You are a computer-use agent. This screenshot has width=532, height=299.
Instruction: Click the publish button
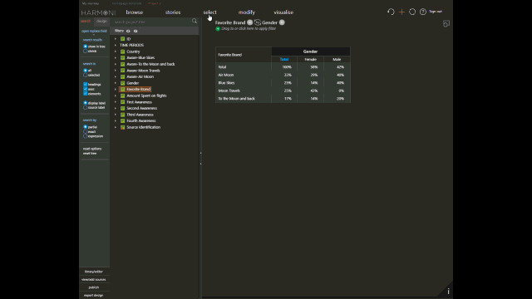pos(94,287)
